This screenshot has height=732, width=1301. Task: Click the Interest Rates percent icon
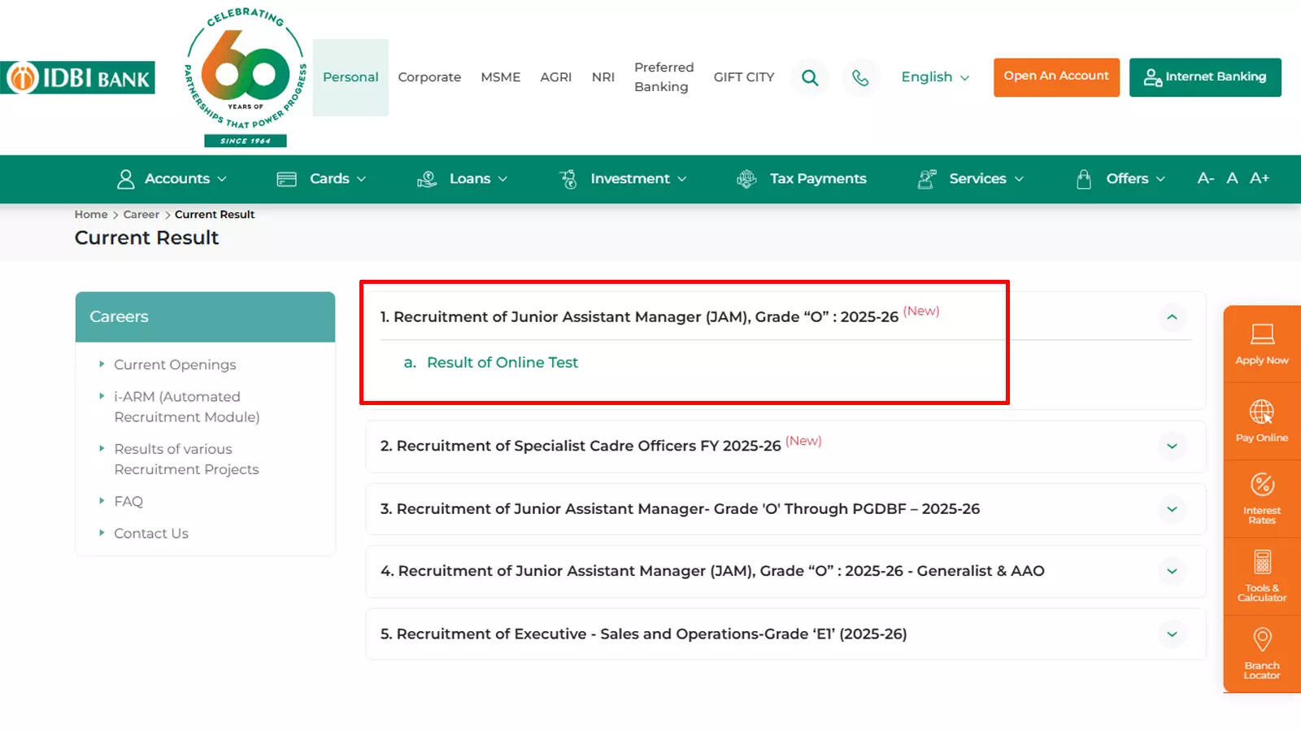pos(1262,485)
